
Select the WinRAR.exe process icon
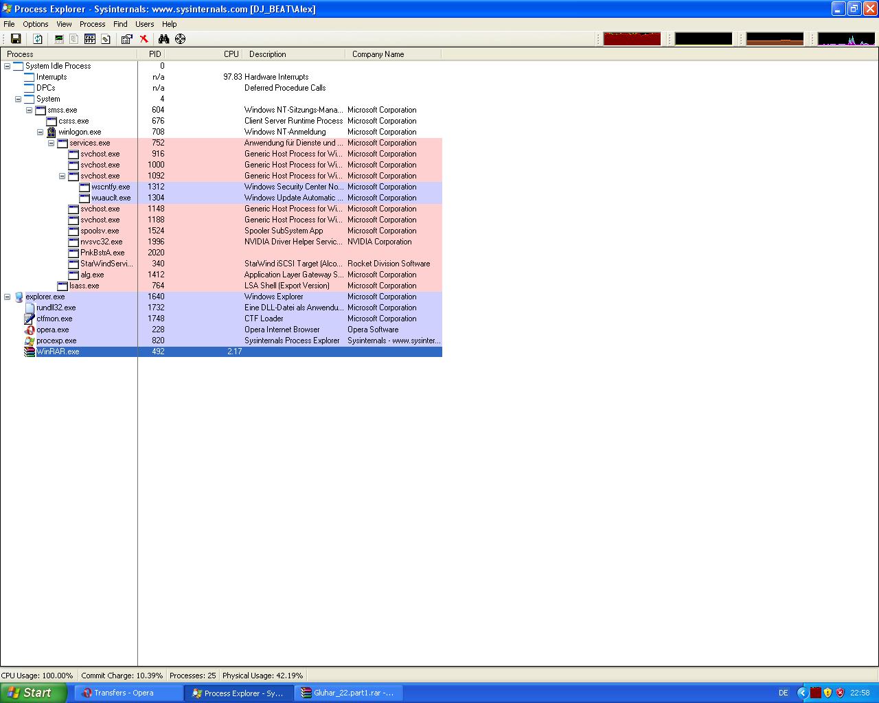pos(30,351)
